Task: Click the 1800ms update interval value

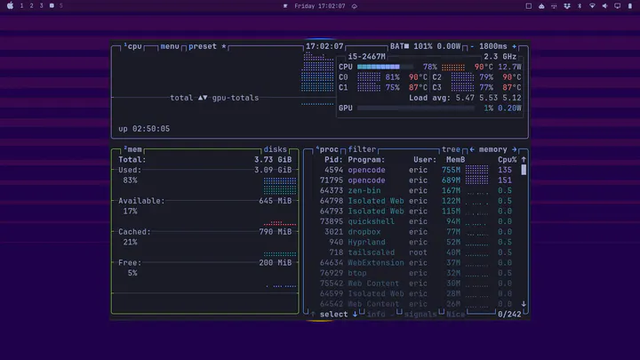Action: point(493,46)
